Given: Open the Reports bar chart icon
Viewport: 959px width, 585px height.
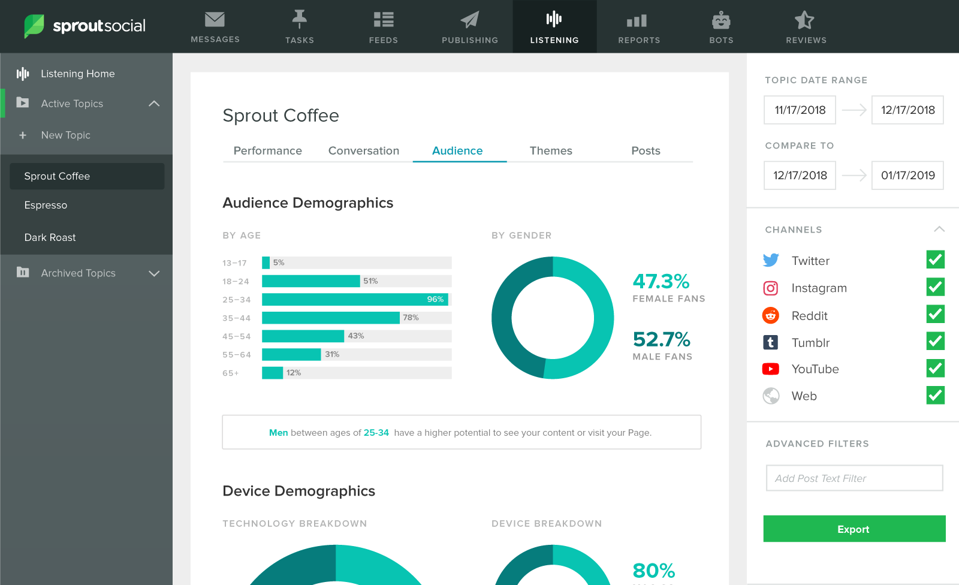Looking at the screenshot, I should pyautogui.click(x=637, y=21).
